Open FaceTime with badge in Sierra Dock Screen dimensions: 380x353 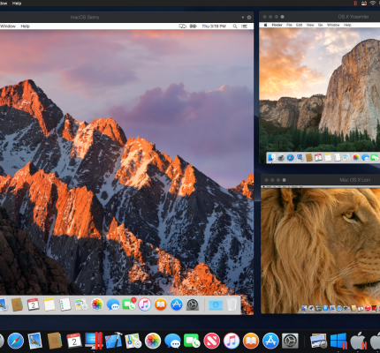pyautogui.click(x=129, y=304)
